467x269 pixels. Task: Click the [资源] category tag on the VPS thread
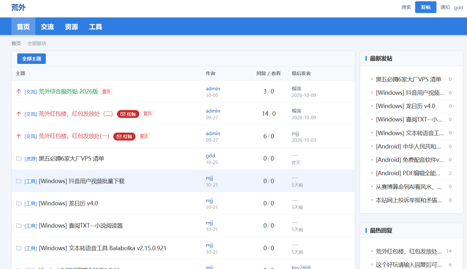point(31,159)
